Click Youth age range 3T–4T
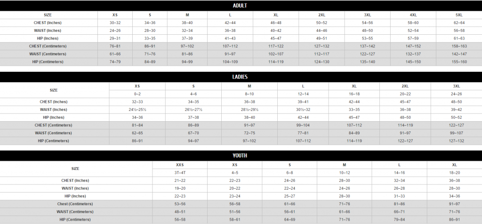 (180, 173)
